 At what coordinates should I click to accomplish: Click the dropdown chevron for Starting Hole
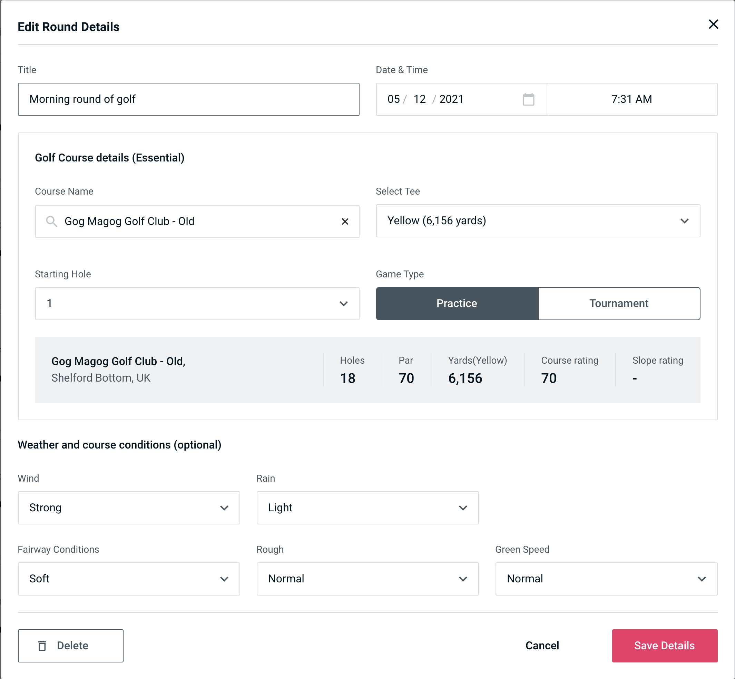[344, 303]
